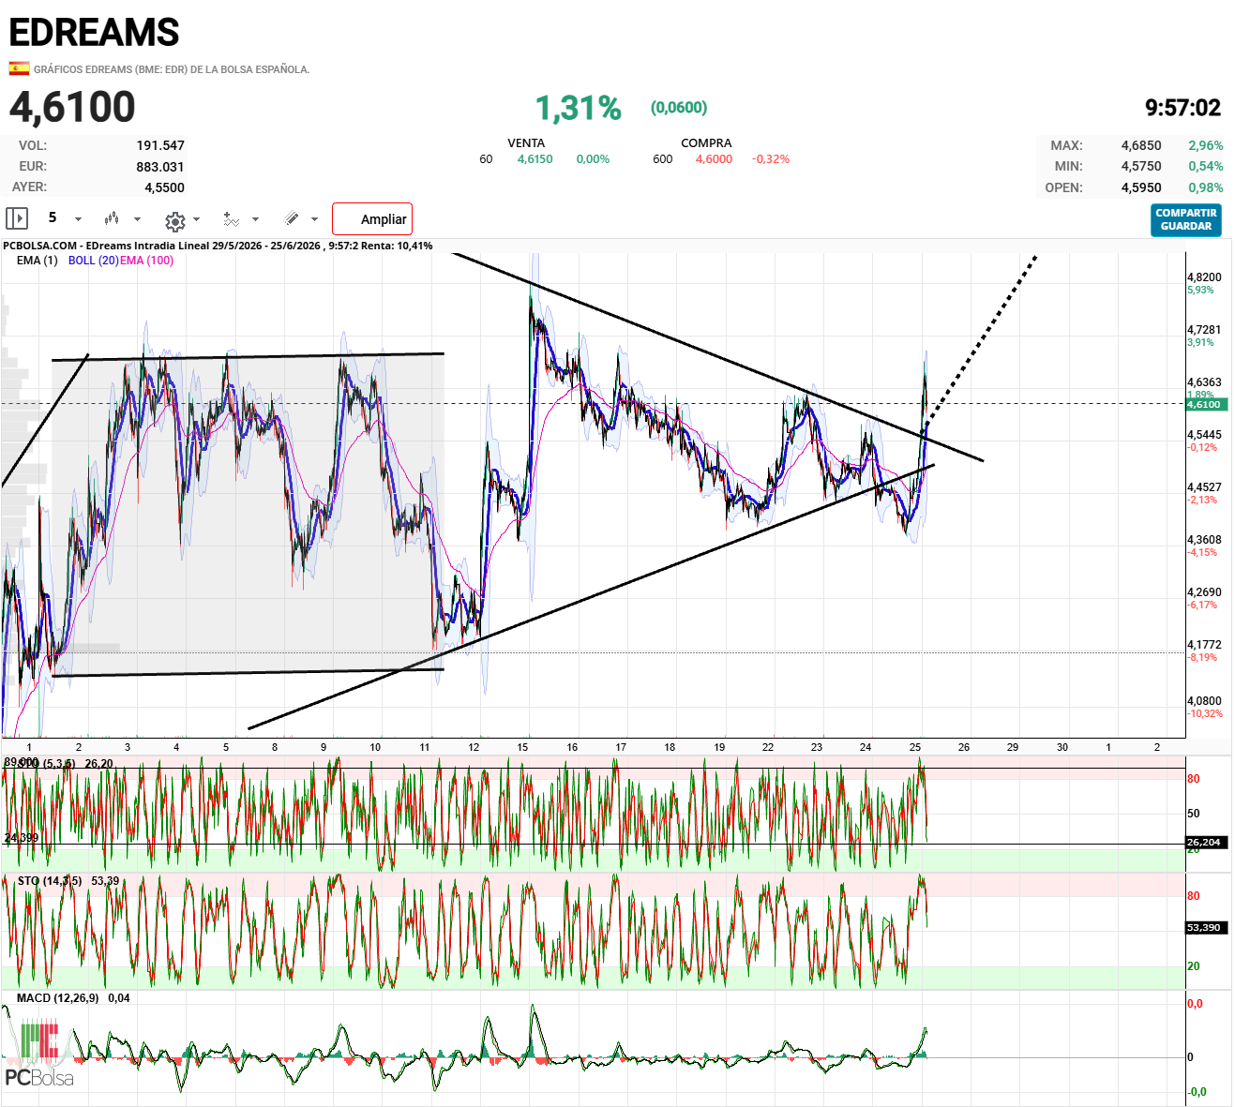This screenshot has height=1107, width=1235.
Task: Expand the chart type dropdown arrow
Action: coord(137,219)
